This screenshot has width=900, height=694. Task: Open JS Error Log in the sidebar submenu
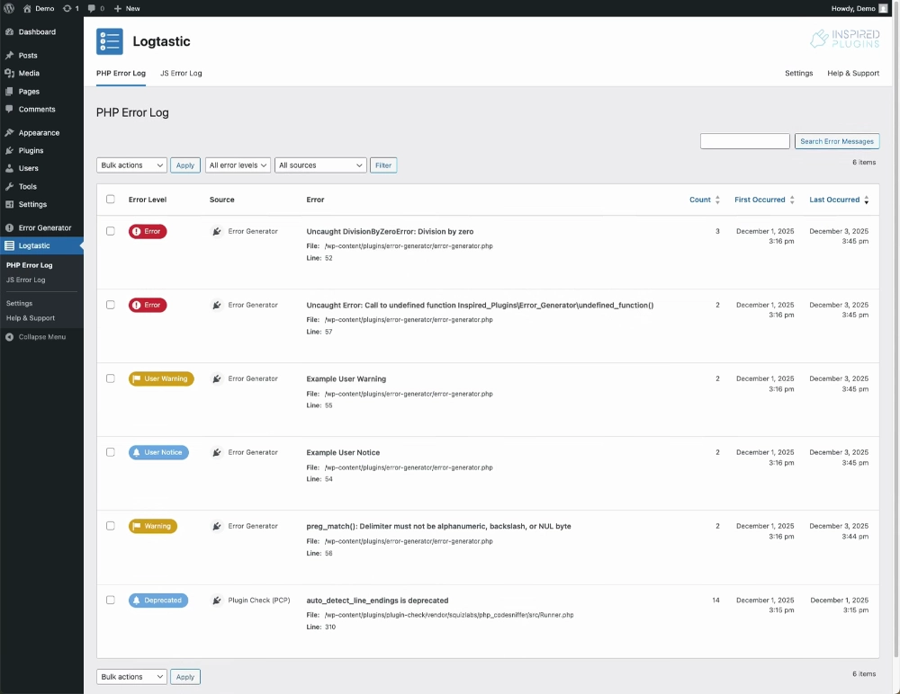point(25,280)
